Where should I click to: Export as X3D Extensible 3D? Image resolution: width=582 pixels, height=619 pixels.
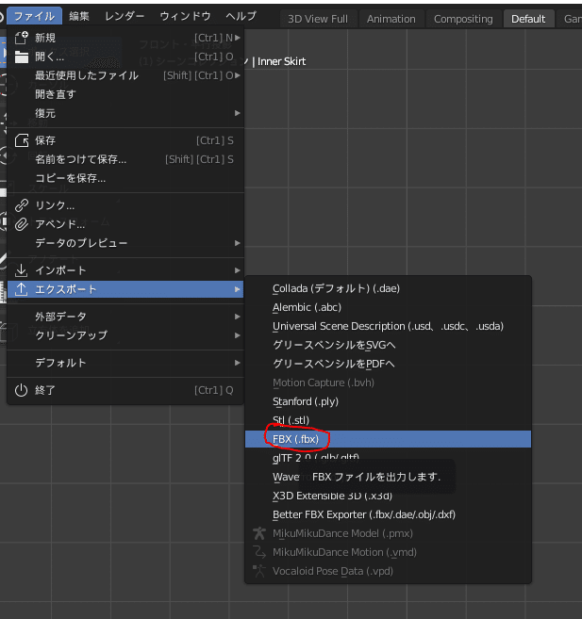(388, 496)
